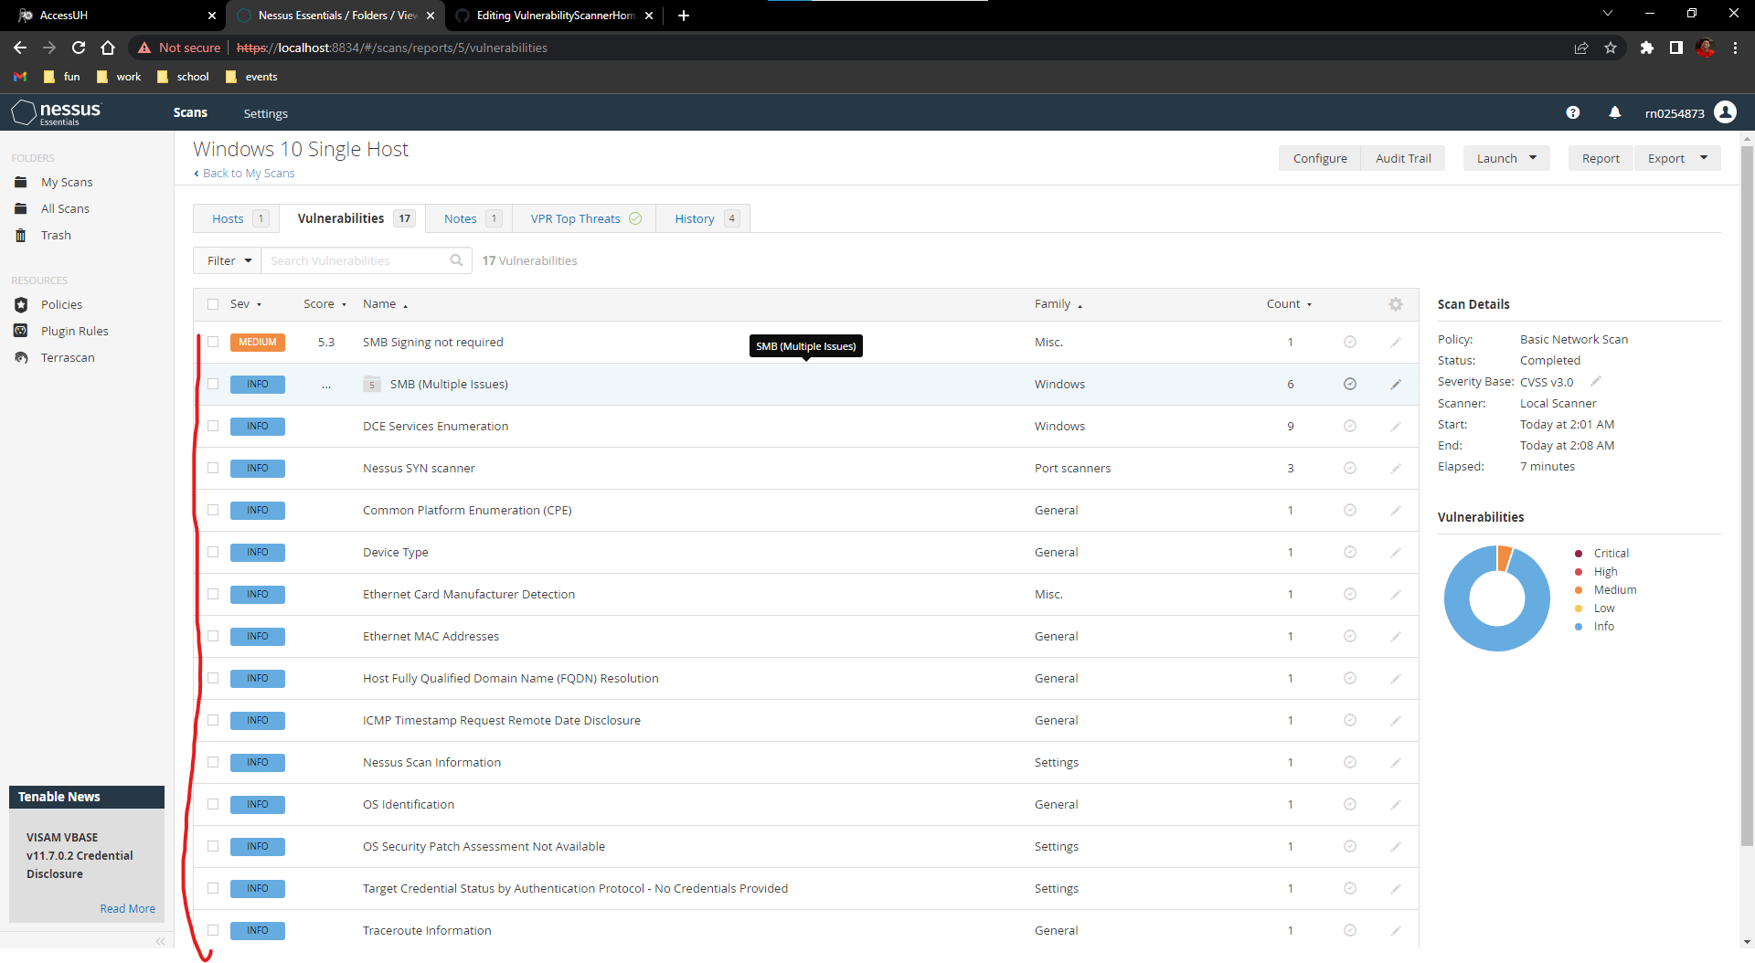Viewport: 1755px width, 963px height.
Task: Open the Nessus Essentials home via logo
Action: (56, 111)
